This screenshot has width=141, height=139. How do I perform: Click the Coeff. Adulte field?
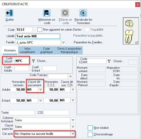22,68
